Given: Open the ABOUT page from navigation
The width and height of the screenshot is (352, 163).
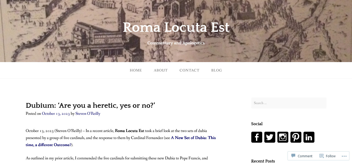Looking at the screenshot, I should pos(160,70).
